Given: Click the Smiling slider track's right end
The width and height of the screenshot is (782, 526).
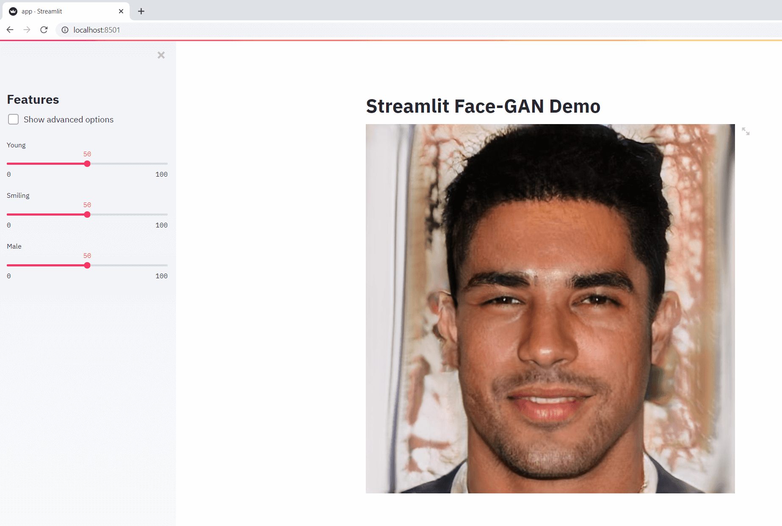Looking at the screenshot, I should click(x=166, y=215).
